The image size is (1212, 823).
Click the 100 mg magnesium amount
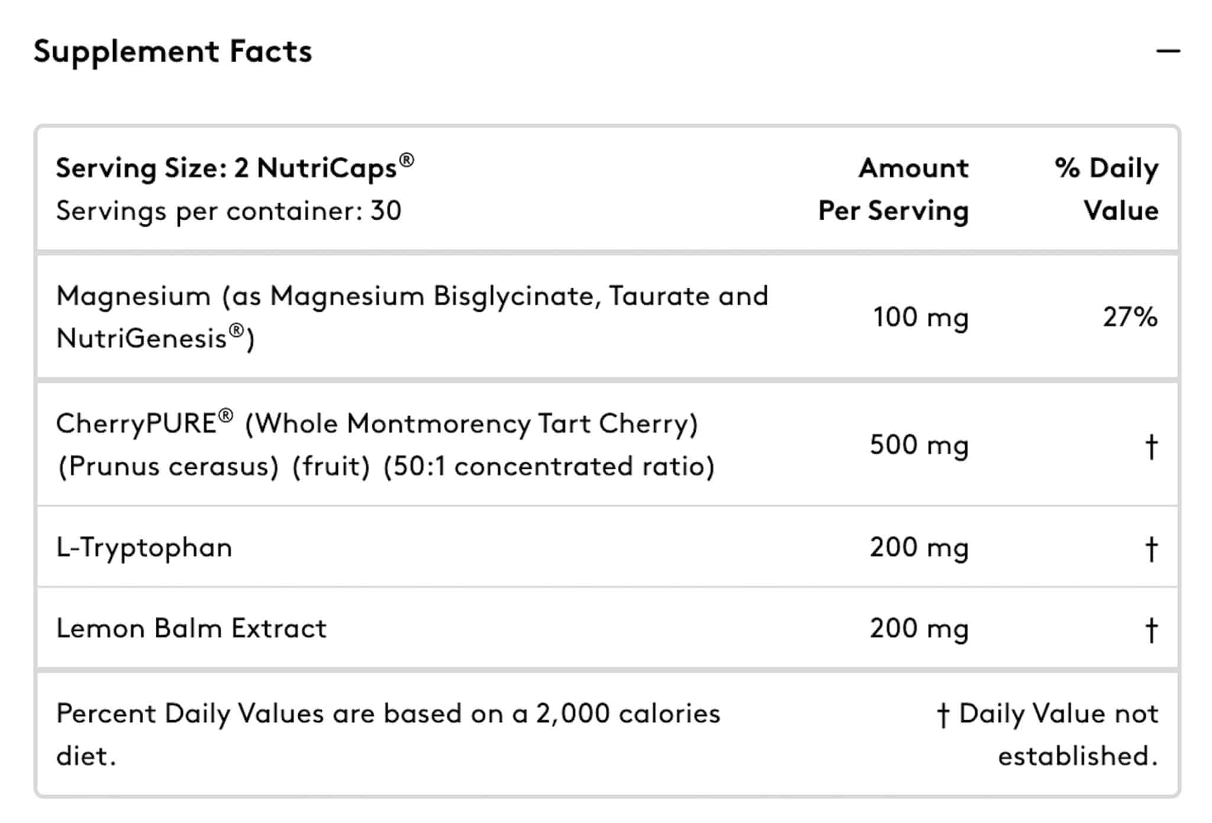(921, 317)
